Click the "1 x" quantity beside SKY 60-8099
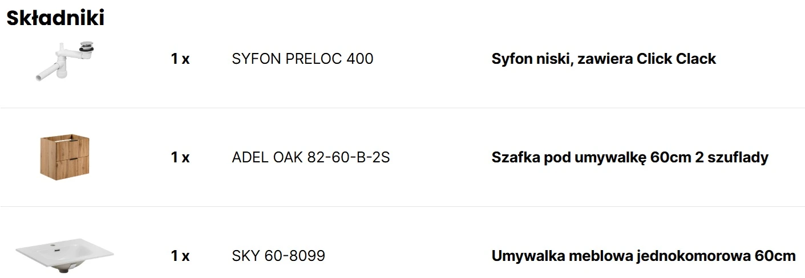805x278 pixels. [x=180, y=256]
